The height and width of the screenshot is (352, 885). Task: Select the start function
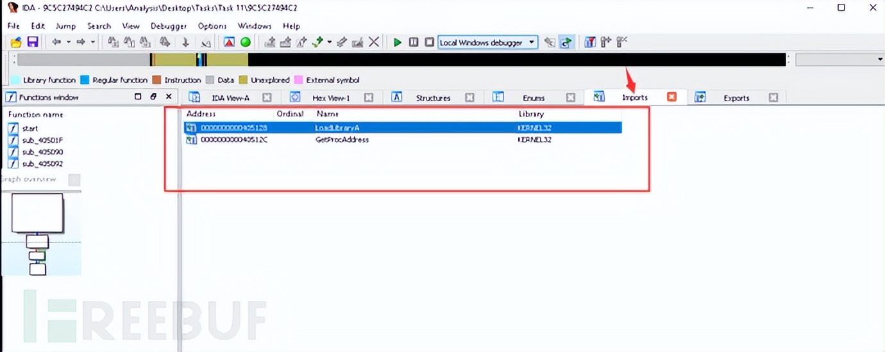point(29,129)
